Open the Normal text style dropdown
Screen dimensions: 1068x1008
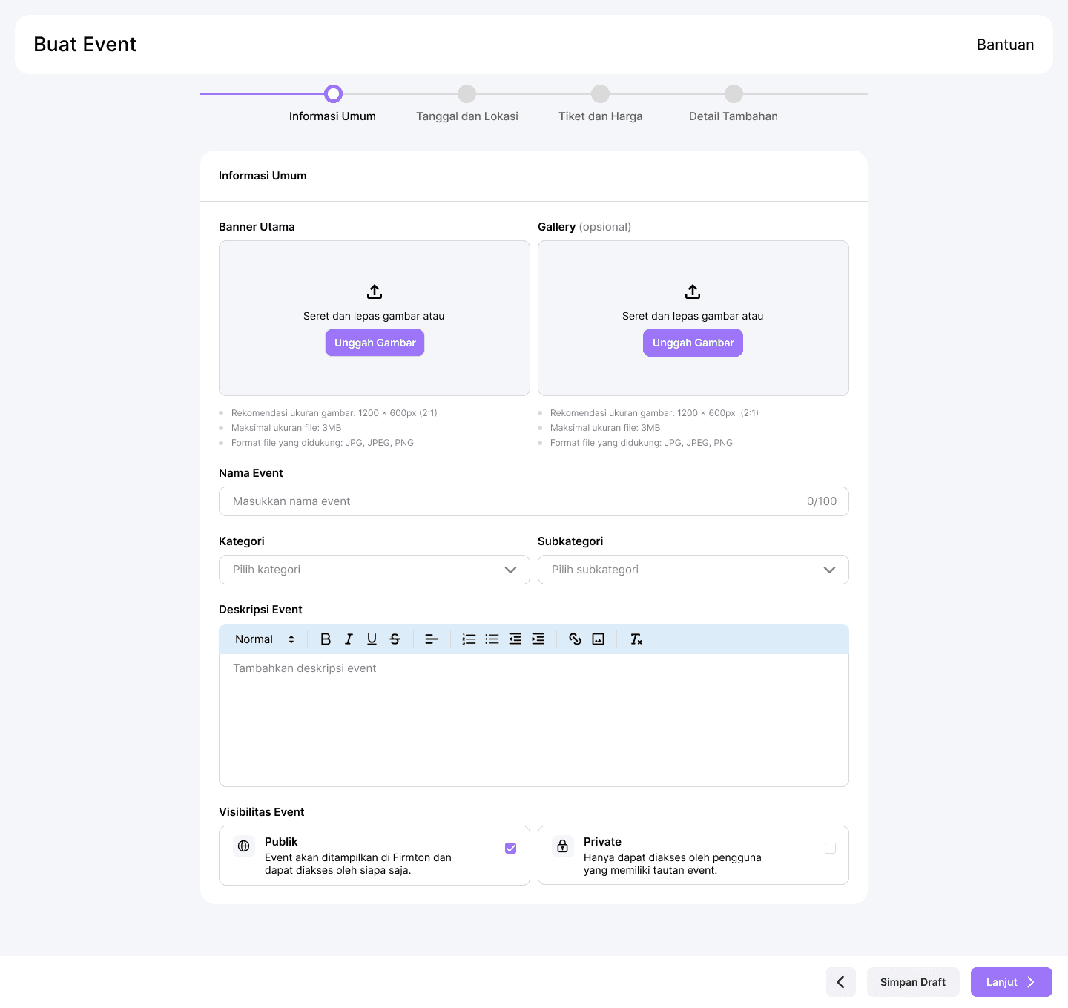[x=265, y=639]
